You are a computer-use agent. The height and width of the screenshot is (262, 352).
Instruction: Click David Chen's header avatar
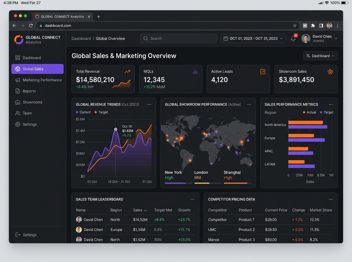306,38
